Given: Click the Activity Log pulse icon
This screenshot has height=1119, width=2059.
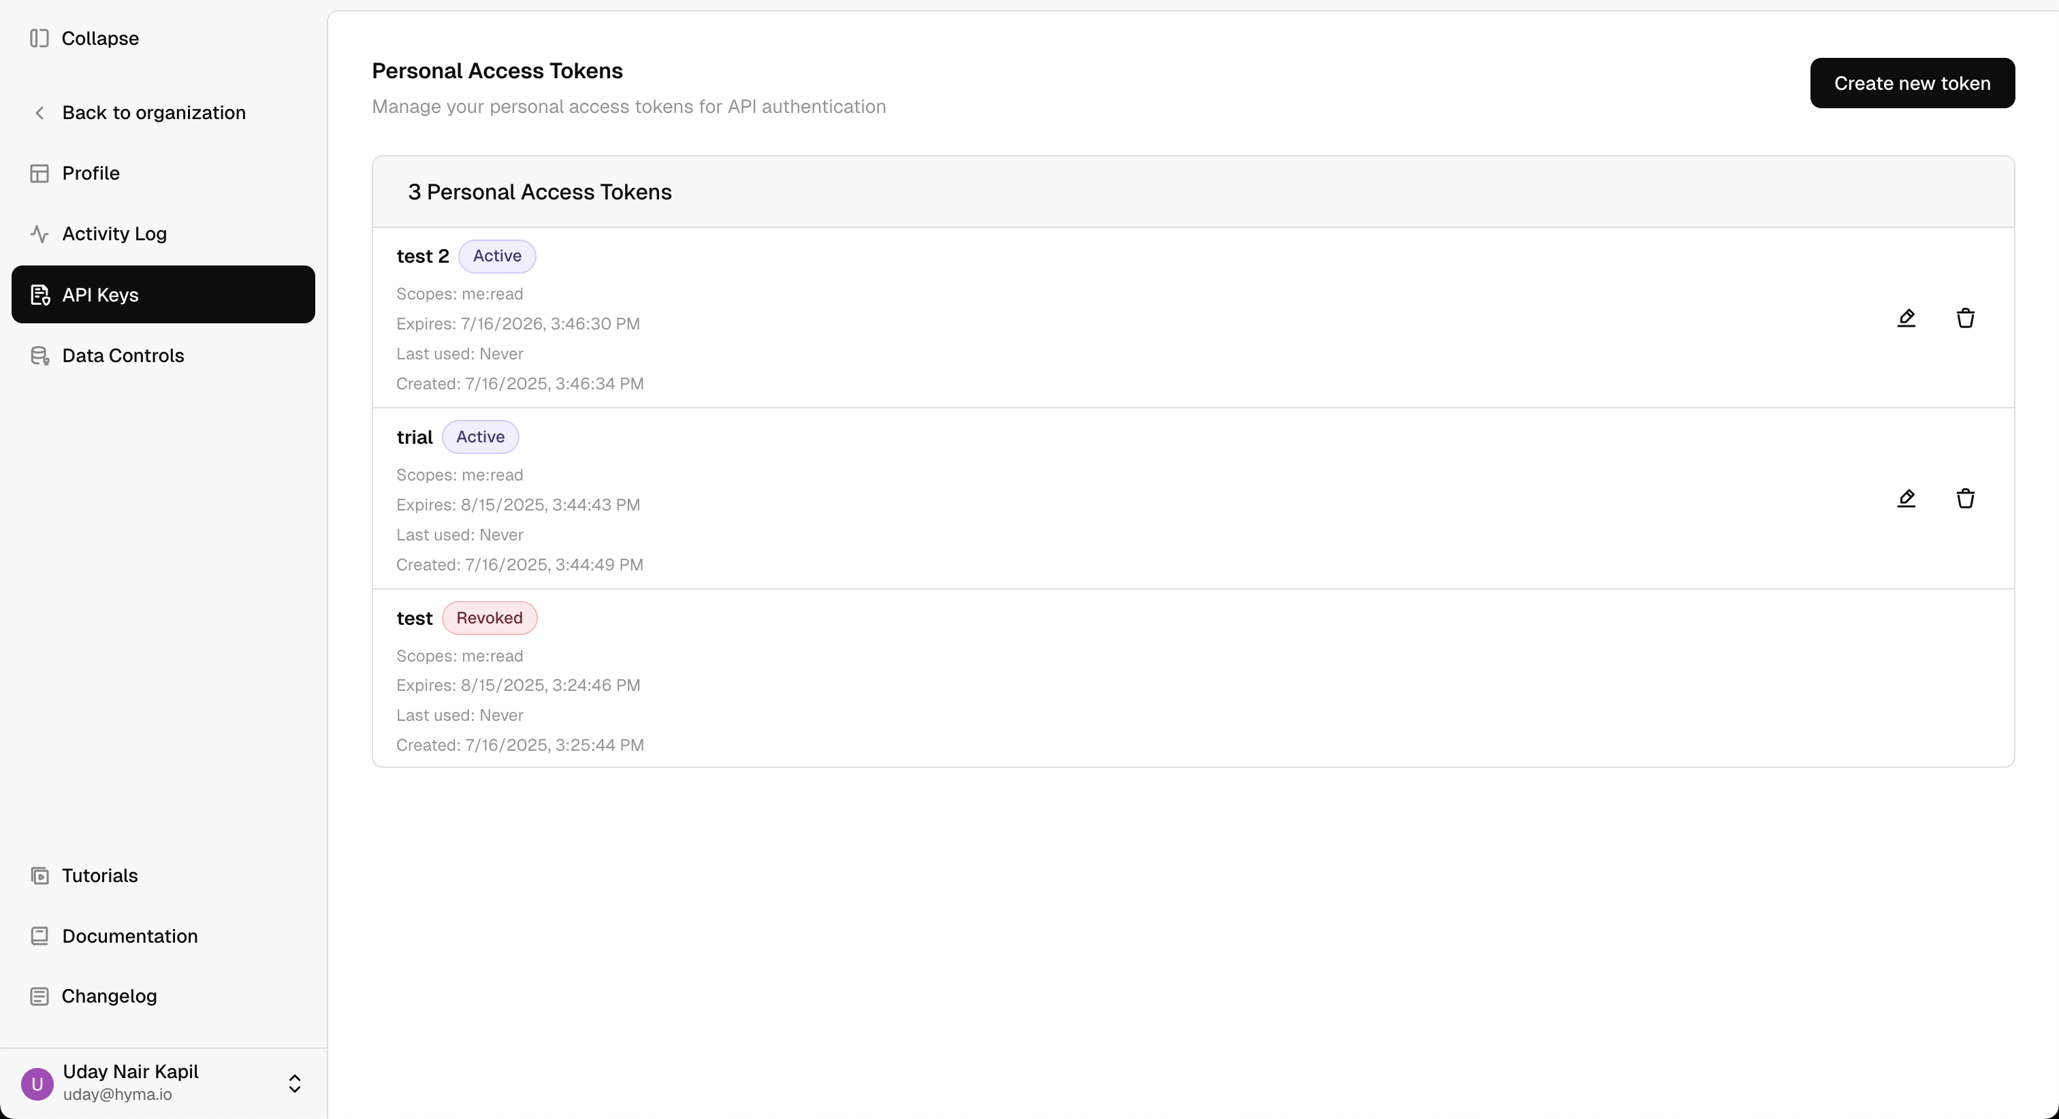Looking at the screenshot, I should click(39, 233).
